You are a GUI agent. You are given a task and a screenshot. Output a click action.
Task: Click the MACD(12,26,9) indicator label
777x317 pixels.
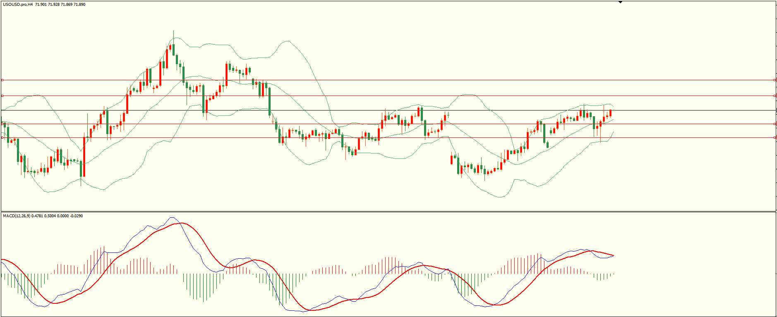coord(17,216)
